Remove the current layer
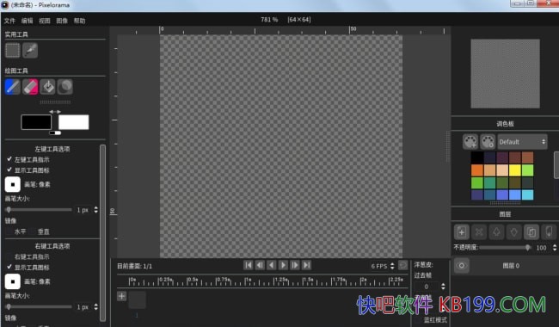Image resolution: width=559 pixels, height=327 pixels. 479,232
